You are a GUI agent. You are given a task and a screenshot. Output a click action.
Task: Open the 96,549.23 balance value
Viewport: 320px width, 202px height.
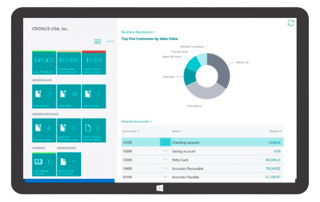pos(273,160)
